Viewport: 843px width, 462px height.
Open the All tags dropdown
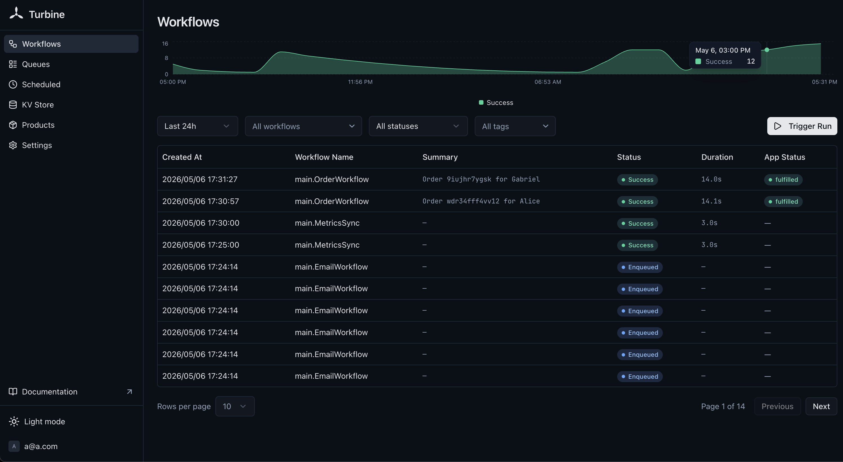tap(515, 126)
